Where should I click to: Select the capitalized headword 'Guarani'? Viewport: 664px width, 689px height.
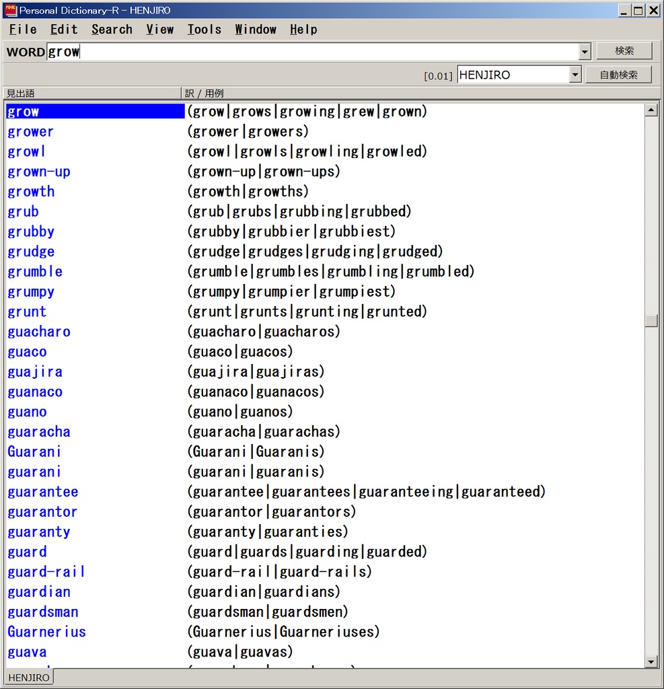[x=34, y=451]
